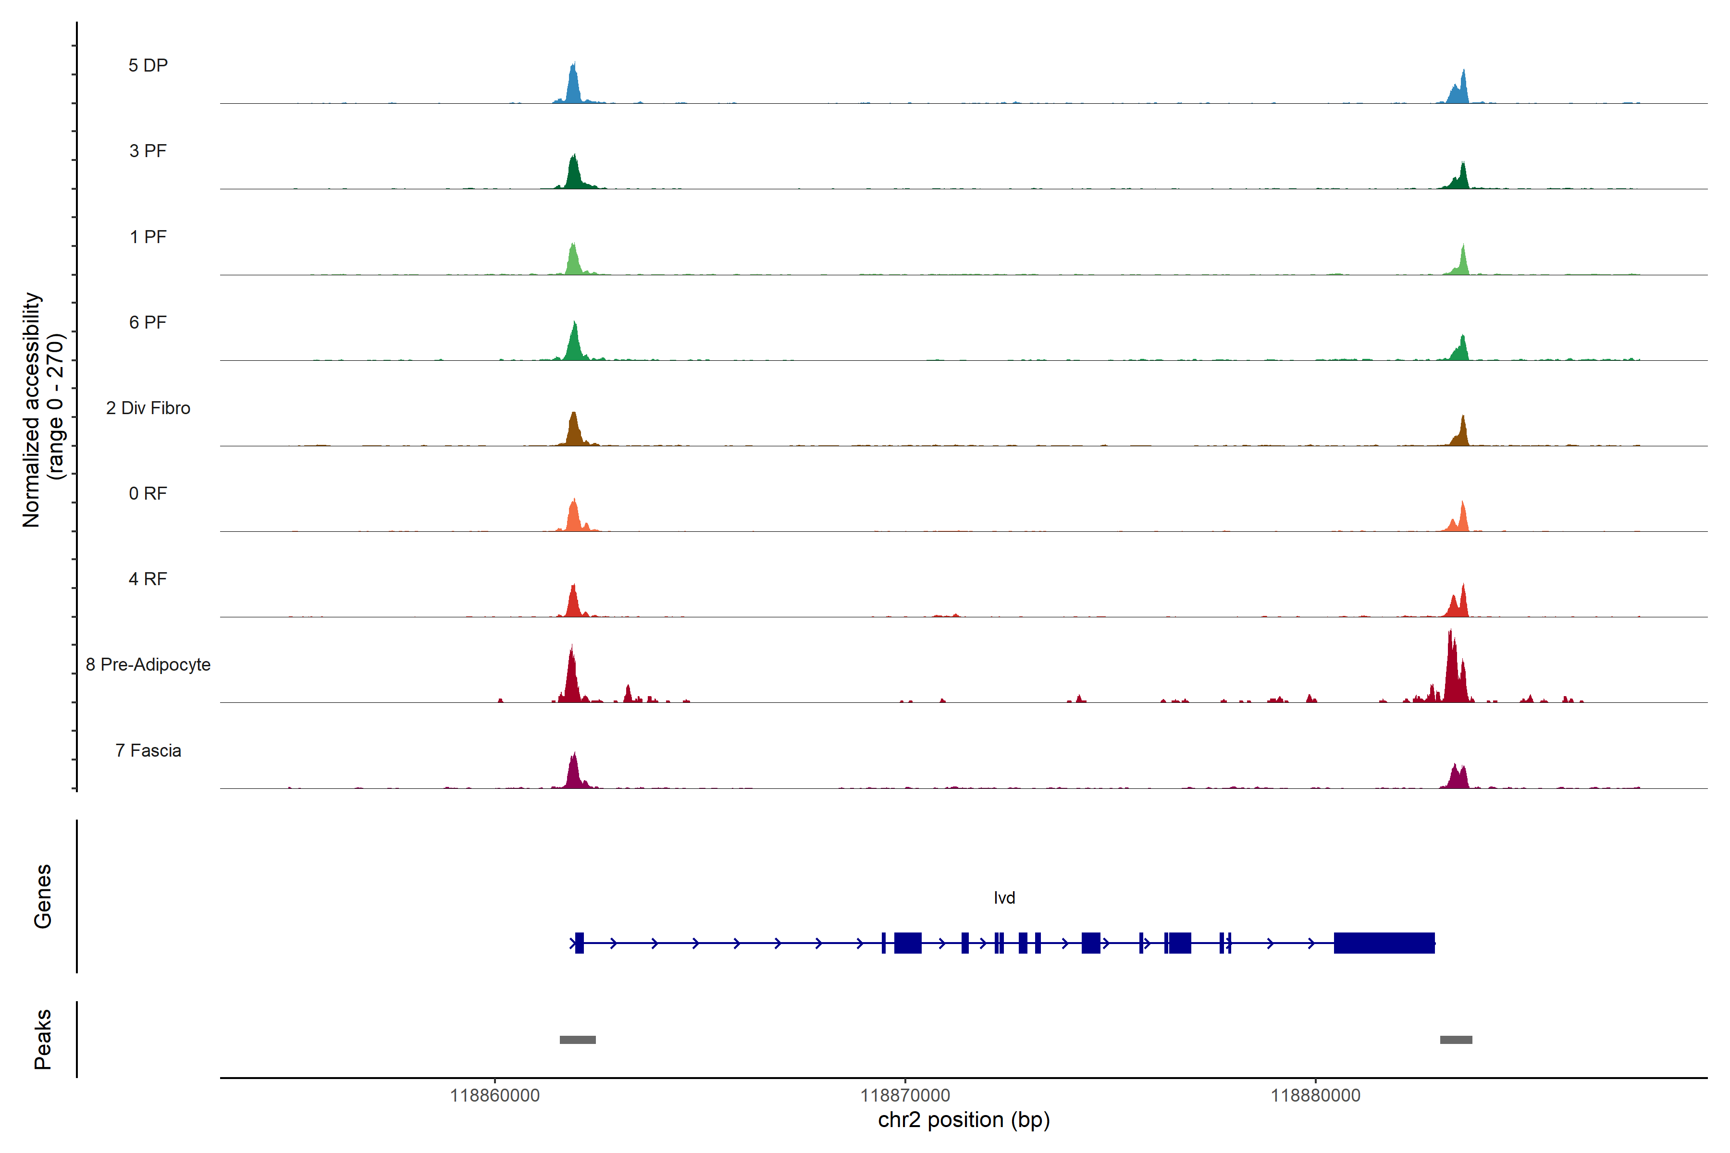Viewport: 1730px width, 1153px height.
Task: Click the Genes track title
Action: pos(43,895)
